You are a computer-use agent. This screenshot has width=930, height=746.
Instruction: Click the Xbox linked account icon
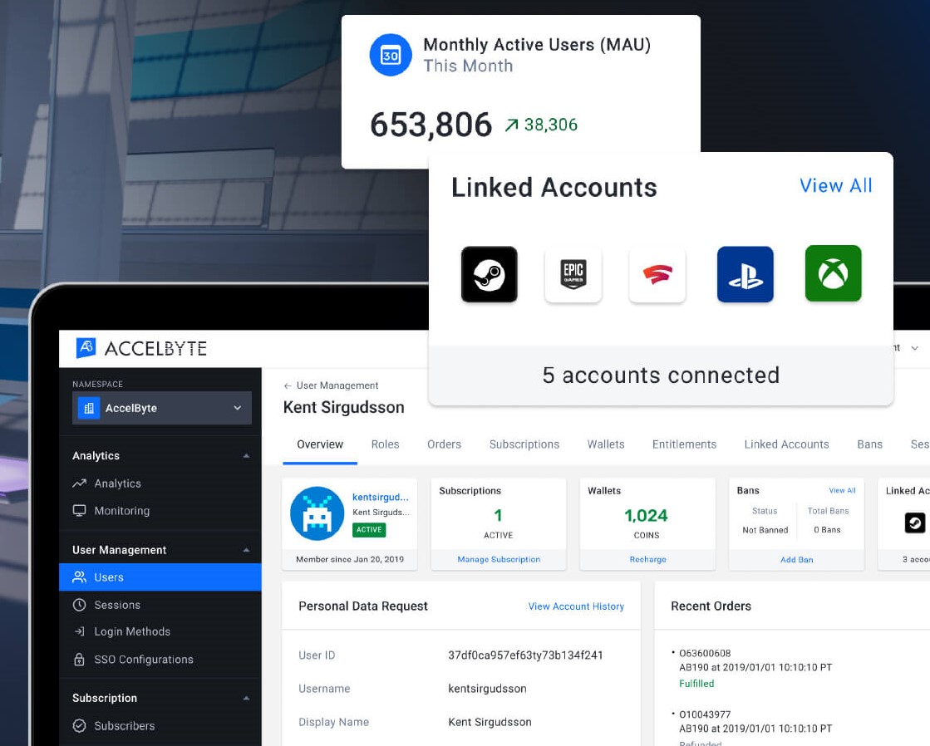pyautogui.click(x=833, y=273)
